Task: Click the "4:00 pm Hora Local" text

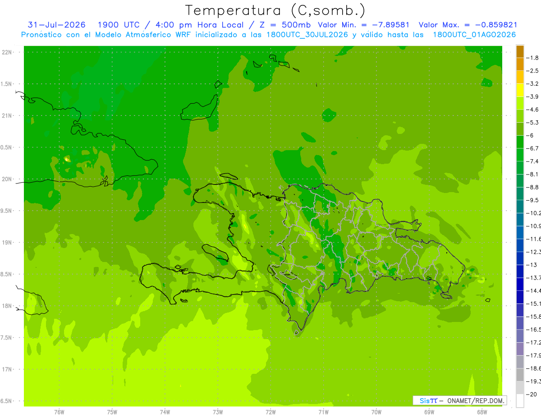Action: point(199,25)
